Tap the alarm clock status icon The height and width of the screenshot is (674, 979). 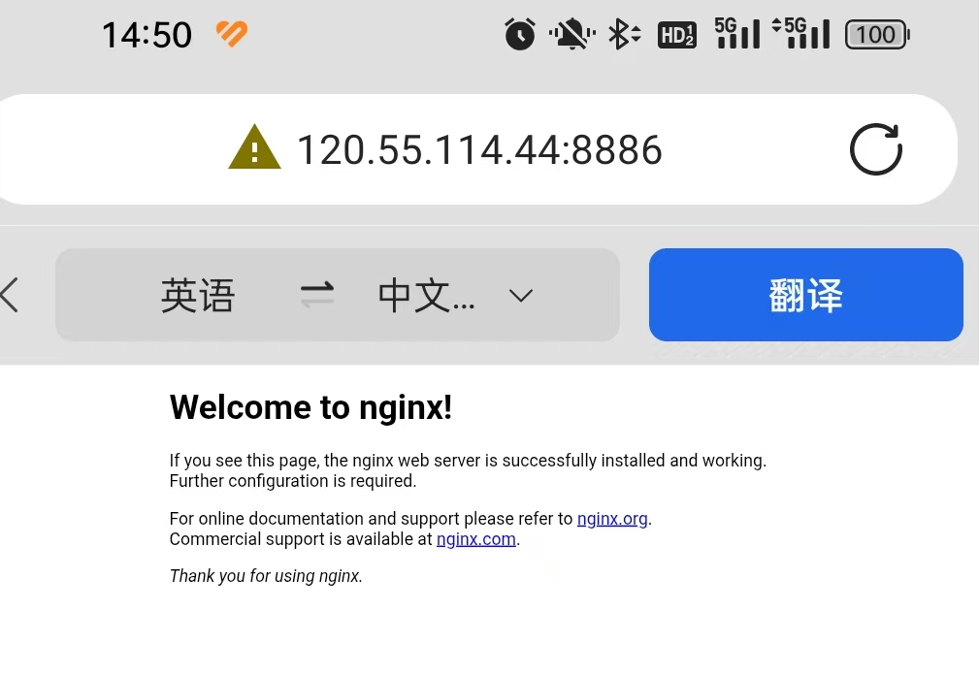pos(520,34)
